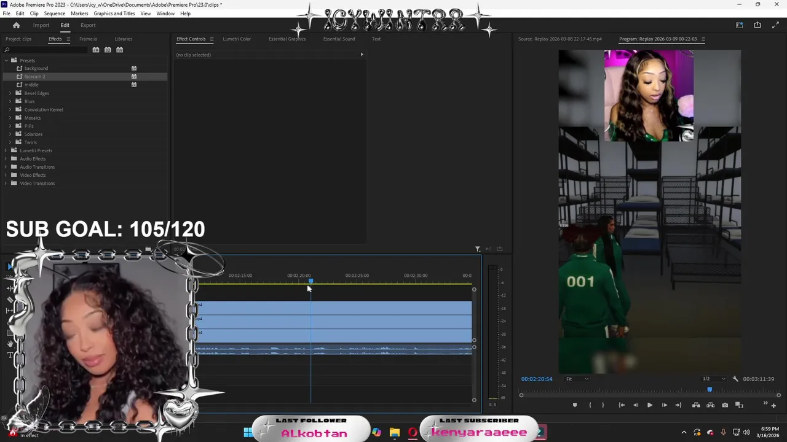This screenshot has width=787, height=442.
Task: Step back one frame
Action: coord(636,405)
